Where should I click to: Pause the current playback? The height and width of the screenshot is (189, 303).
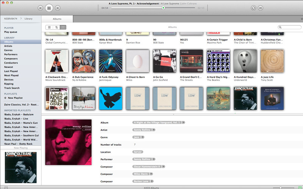tap(49, 8)
